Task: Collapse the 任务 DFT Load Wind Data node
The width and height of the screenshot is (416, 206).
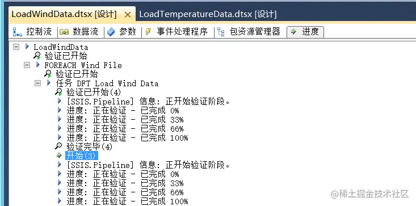Action: (x=38, y=83)
